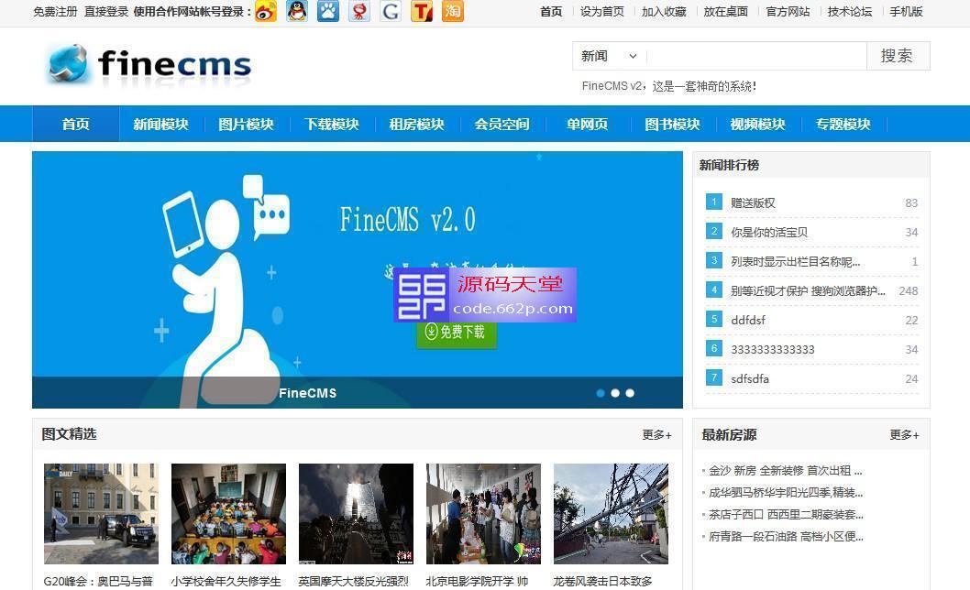Viewport: 970px width, 590px height.
Task: Open the 专题模块 navigation tab
Action: [x=843, y=125]
